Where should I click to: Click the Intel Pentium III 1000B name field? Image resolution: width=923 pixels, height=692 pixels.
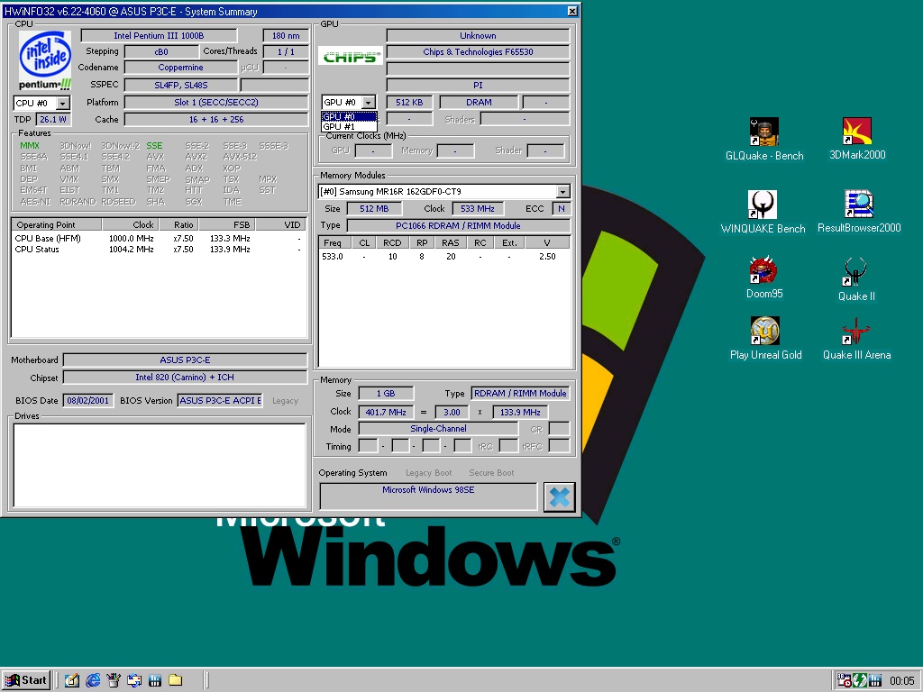coord(159,36)
